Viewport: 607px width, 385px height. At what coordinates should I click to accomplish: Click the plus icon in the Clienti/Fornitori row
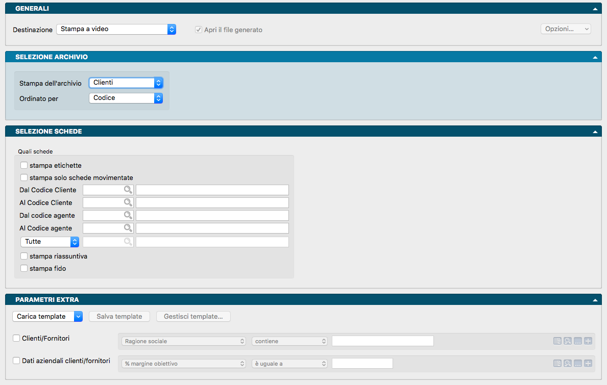588,341
